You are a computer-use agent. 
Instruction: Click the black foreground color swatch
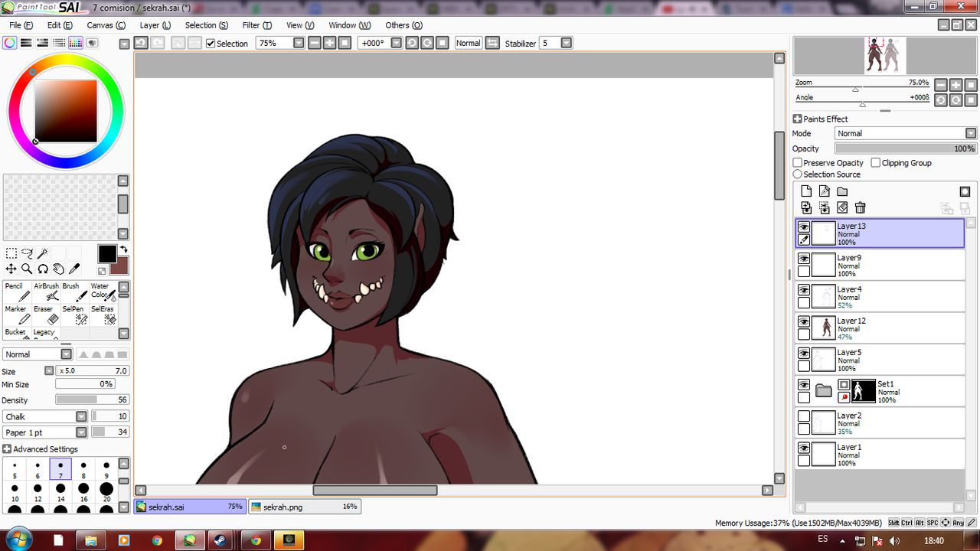107,254
